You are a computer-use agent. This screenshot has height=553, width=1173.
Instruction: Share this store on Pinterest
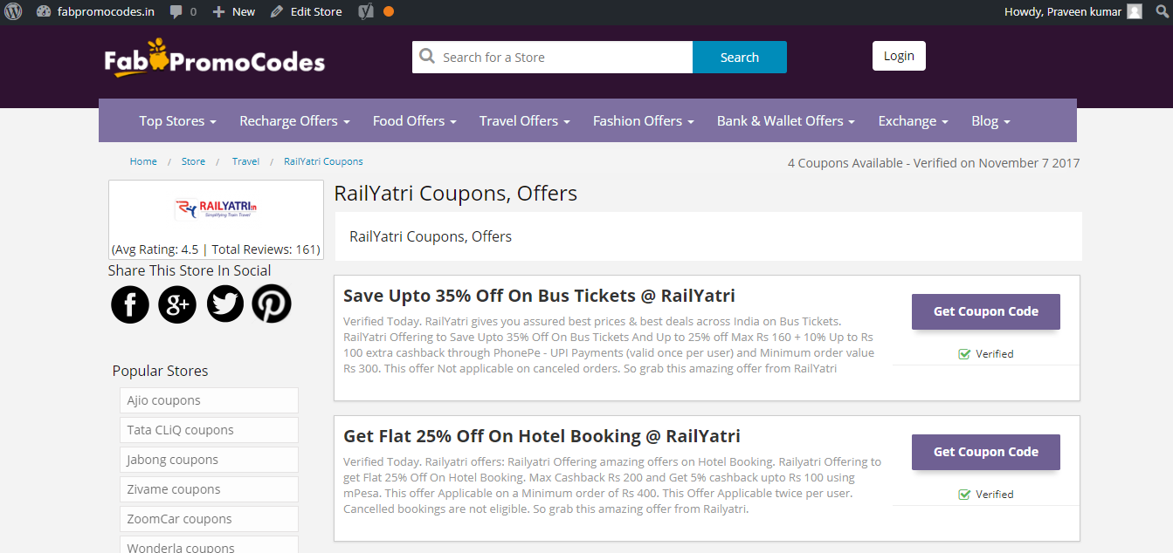click(x=272, y=304)
